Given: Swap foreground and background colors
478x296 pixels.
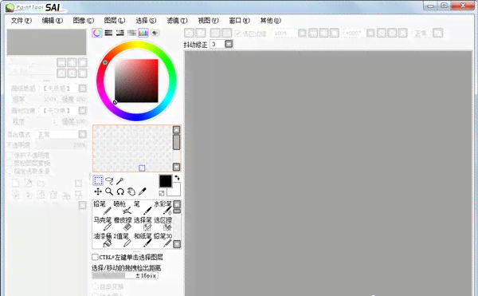Looking at the screenshot, I should coord(177,178).
